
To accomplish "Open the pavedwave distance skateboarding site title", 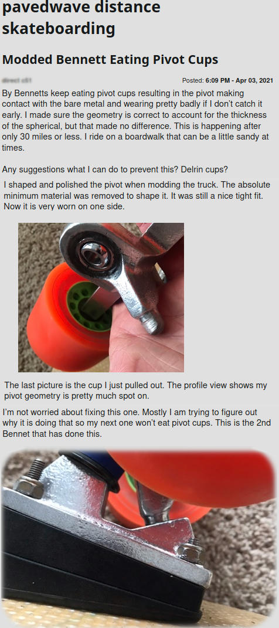I will [81, 18].
